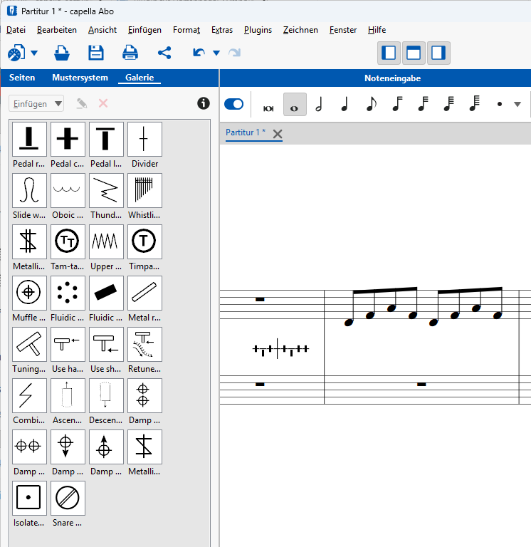
Task: Pick the Divider symbol in gallery
Action: [144, 140]
